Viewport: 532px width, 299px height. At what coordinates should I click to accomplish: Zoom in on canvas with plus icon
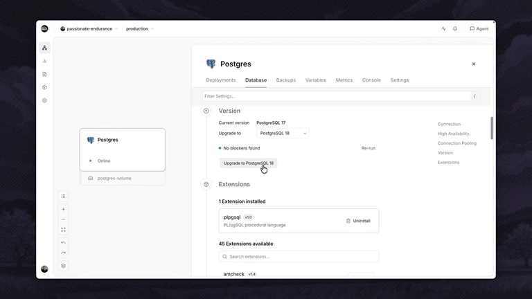click(x=63, y=210)
